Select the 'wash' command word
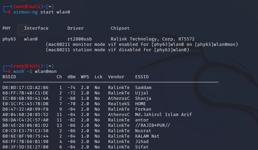258x150 pixels. (19, 71)
